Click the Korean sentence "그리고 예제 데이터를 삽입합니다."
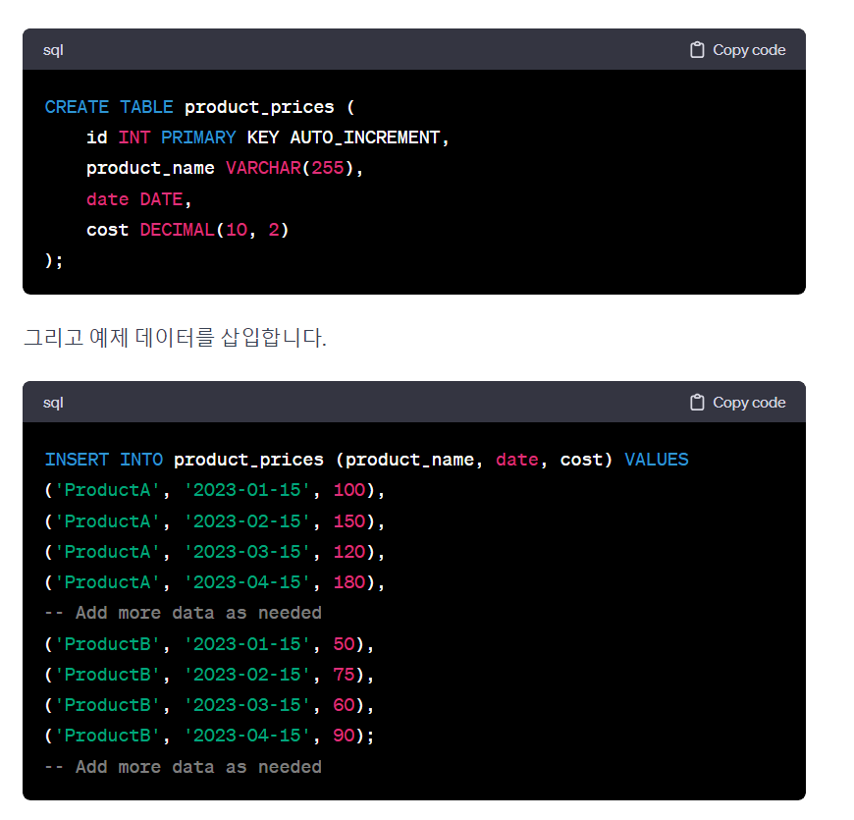 (x=175, y=337)
